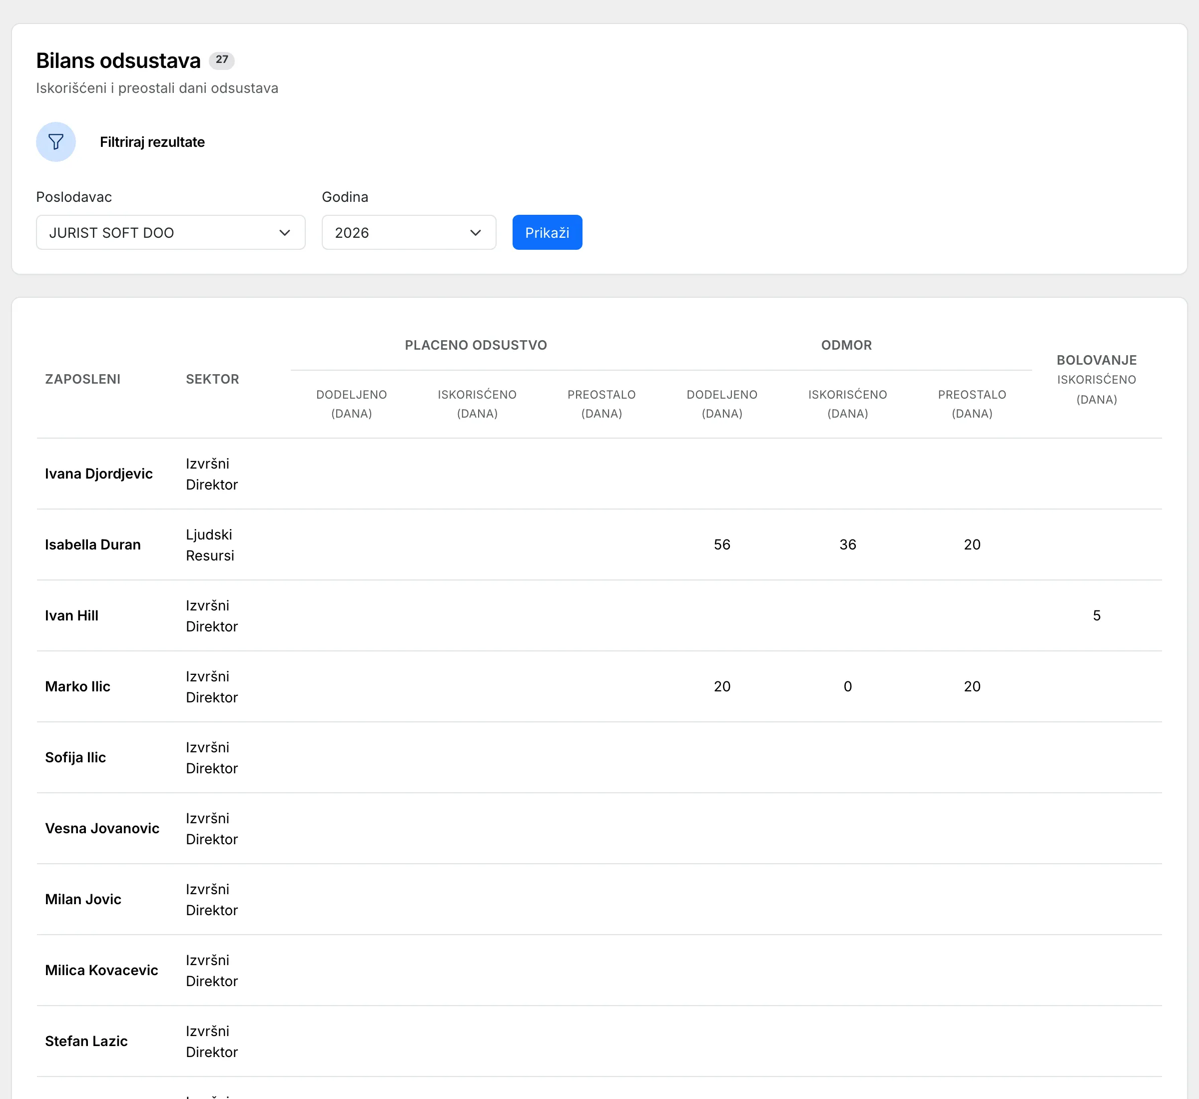This screenshot has height=1099, width=1199.
Task: Select employee Vesna Jovanovic
Action: (x=102, y=828)
